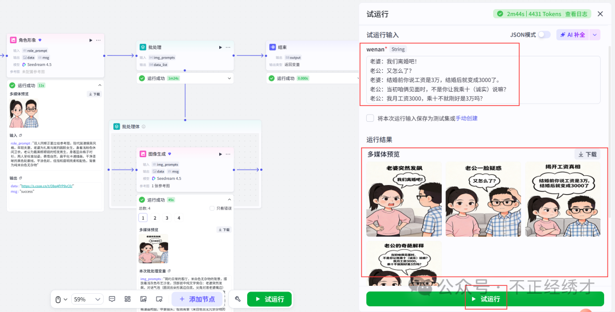Image resolution: width=615 pixels, height=312 pixels.
Task: Open the comment tool in bottom toolbar
Action: tap(112, 299)
